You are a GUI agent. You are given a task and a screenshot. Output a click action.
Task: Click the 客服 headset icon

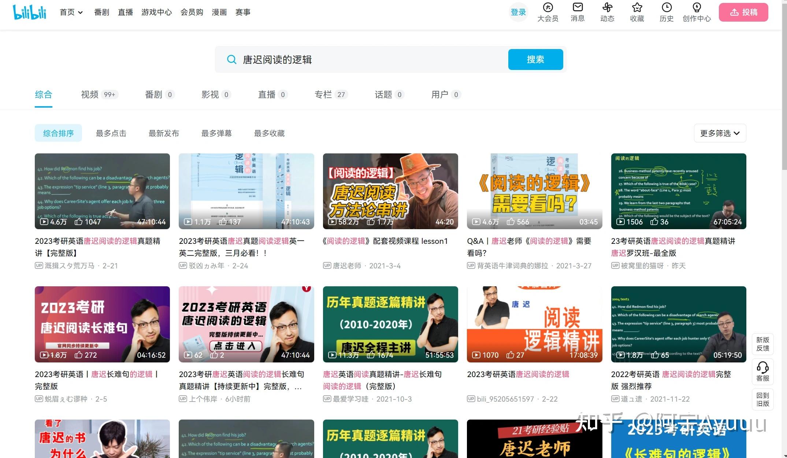(763, 372)
